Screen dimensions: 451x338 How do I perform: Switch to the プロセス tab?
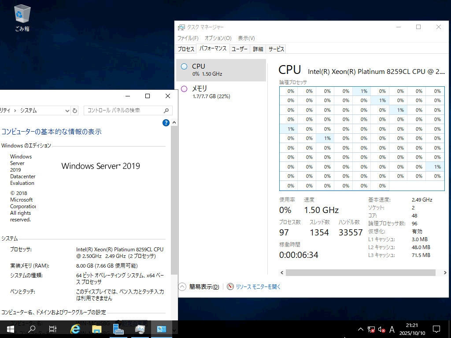[186, 49]
